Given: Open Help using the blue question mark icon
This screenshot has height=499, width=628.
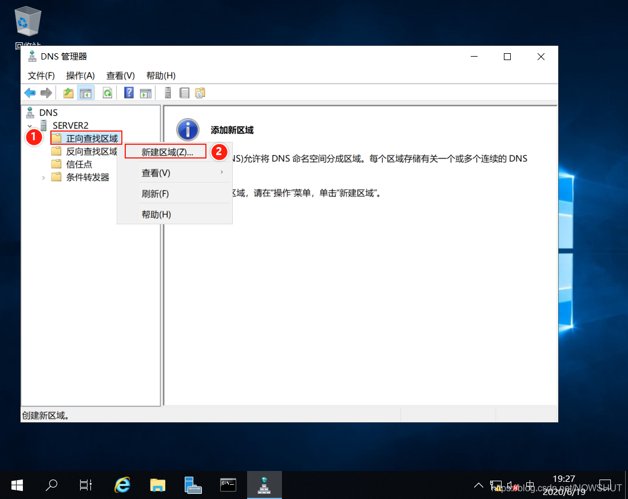Looking at the screenshot, I should pos(129,92).
